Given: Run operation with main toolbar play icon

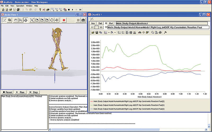Looking at the screenshot, I should click(x=73, y=10).
